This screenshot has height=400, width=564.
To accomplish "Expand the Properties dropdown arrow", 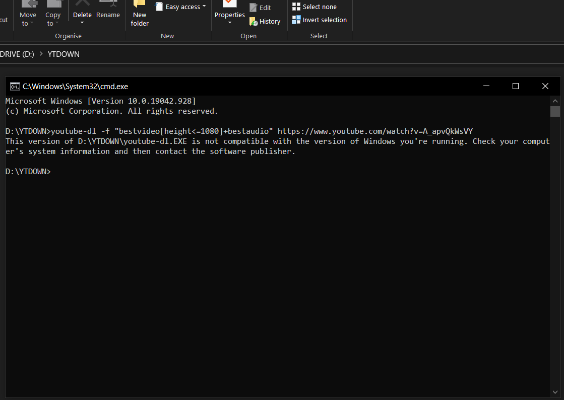I will pos(229,23).
